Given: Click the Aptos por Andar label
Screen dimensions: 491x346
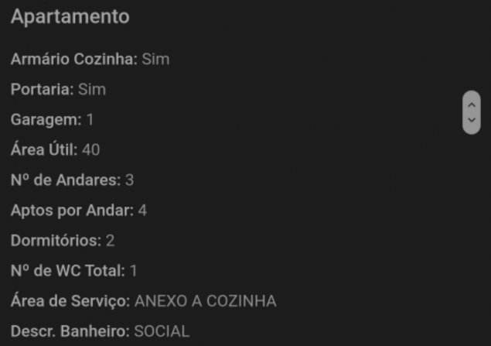Looking at the screenshot, I should click(73, 211).
